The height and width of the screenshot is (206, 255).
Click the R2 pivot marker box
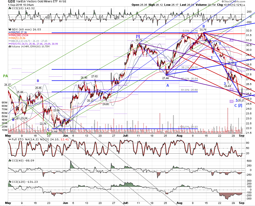click(232, 40)
